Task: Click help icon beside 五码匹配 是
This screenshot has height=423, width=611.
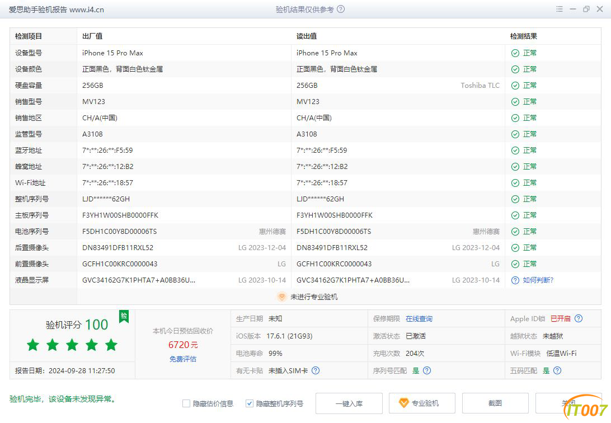Action: click(558, 371)
